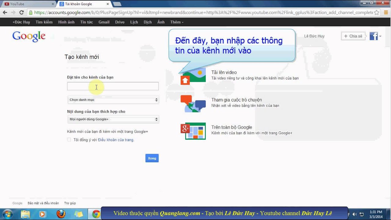Go to Gmail from Google bar
Image resolution: width=391 pixels, height=220 pixels.
click(x=104, y=22)
